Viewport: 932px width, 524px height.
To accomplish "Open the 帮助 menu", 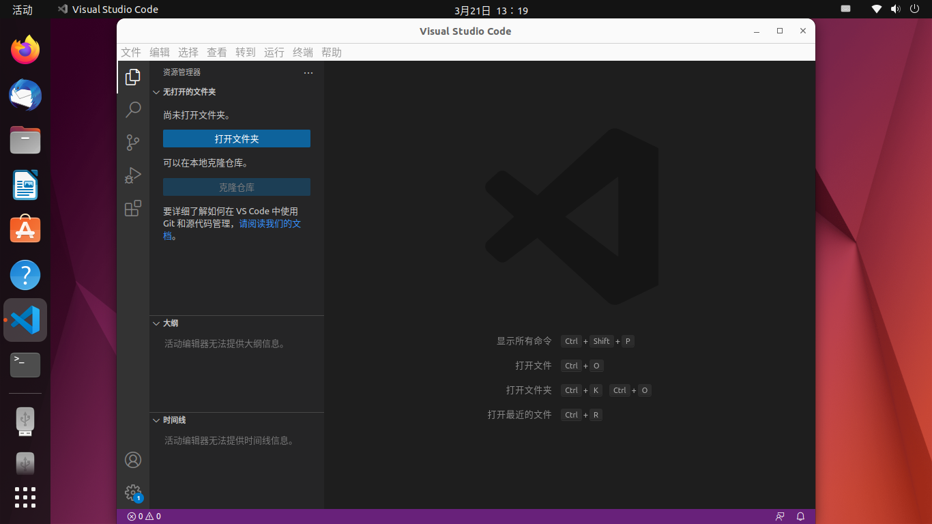I will 332,53.
